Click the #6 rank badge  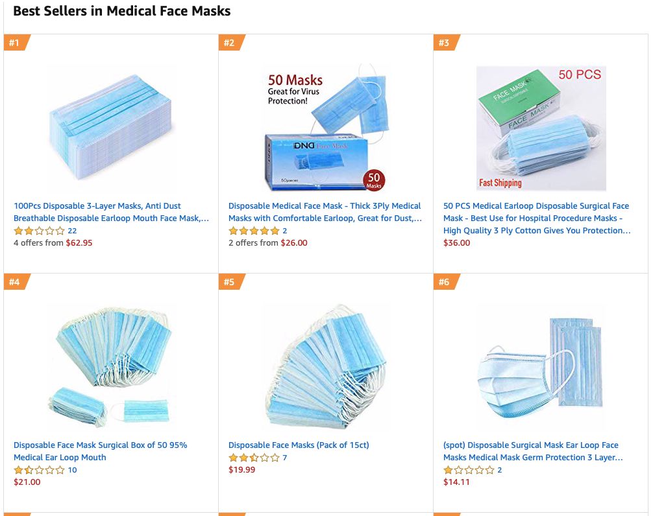[x=445, y=282]
